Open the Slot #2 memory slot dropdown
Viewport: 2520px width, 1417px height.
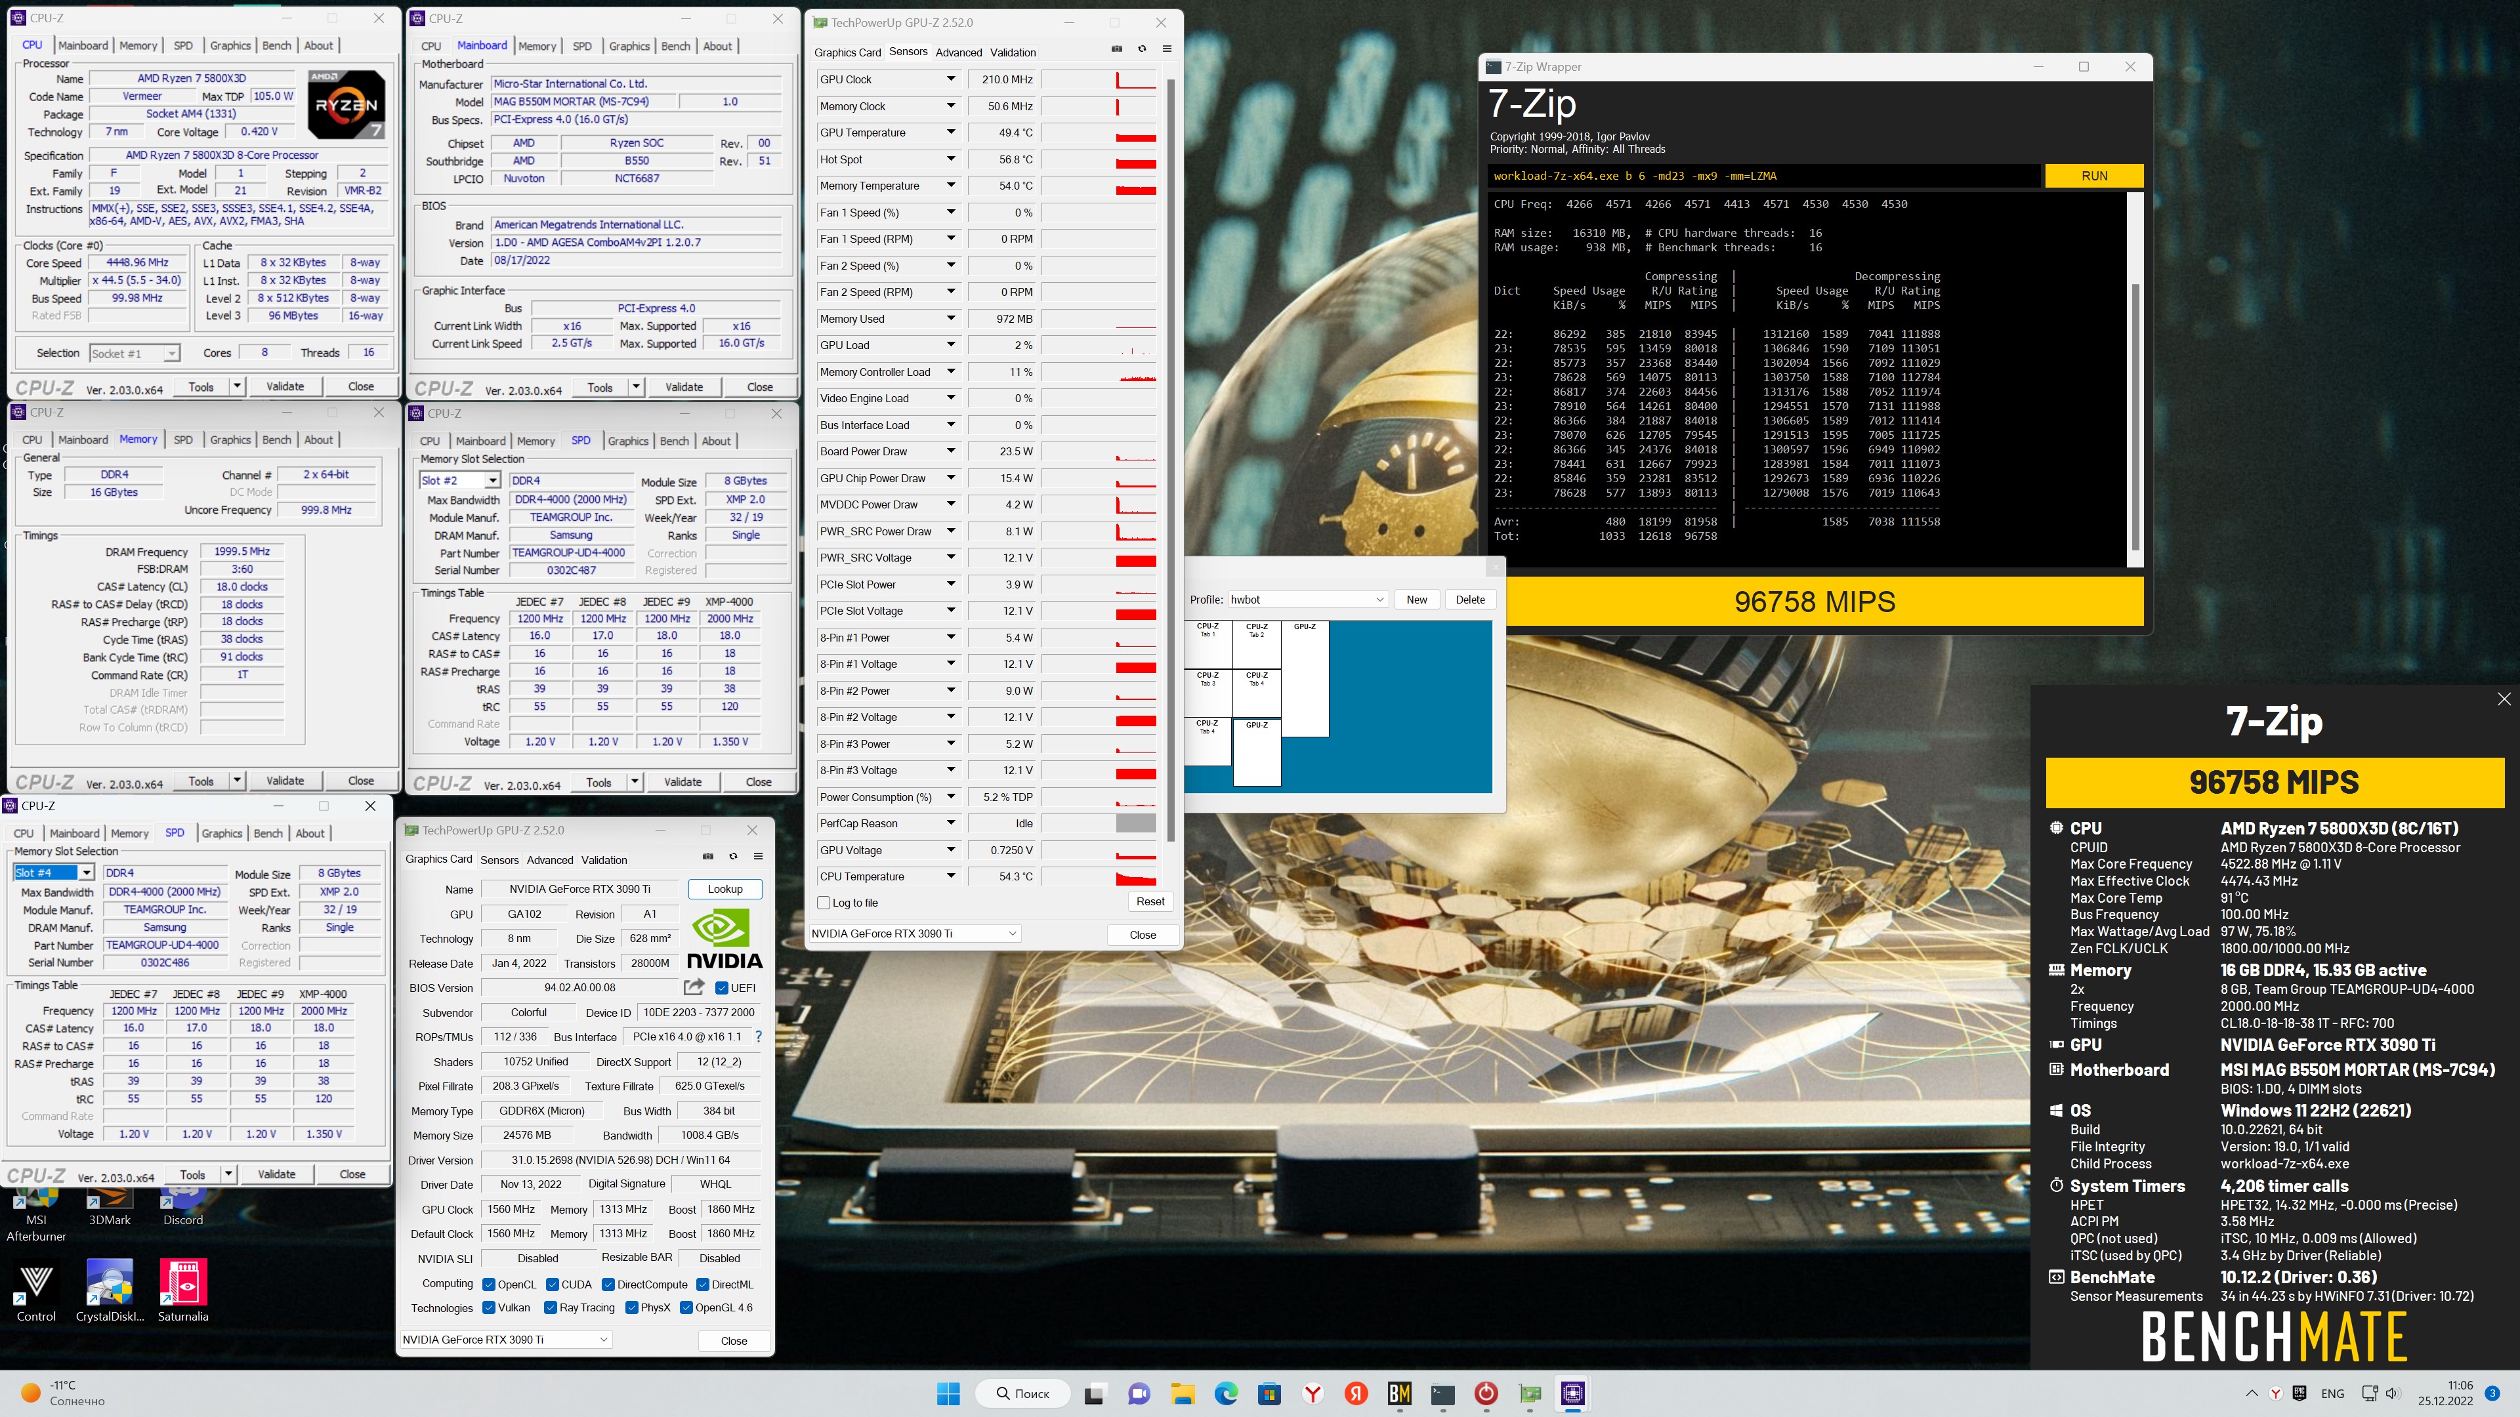click(460, 480)
